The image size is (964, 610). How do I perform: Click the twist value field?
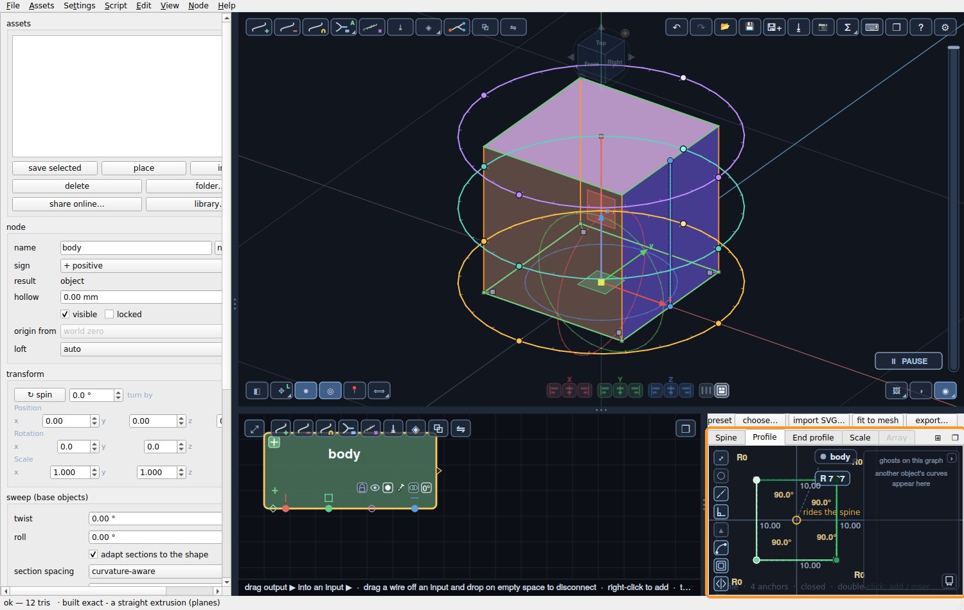point(156,518)
